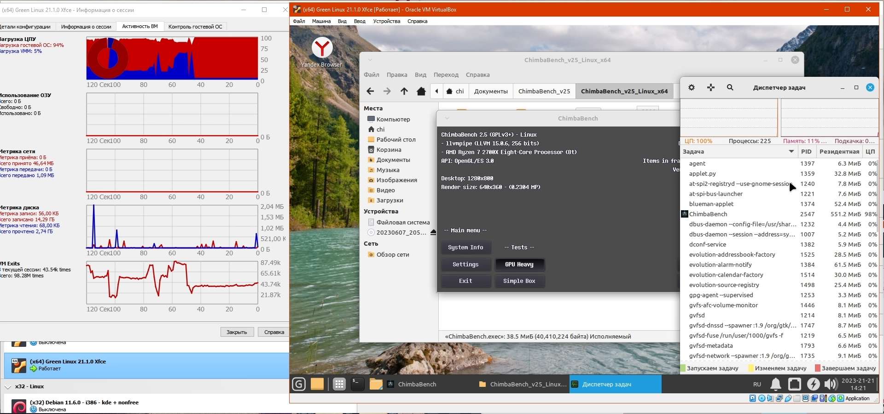
Task: Open the file manager launcher in taskbar
Action: click(x=376, y=384)
